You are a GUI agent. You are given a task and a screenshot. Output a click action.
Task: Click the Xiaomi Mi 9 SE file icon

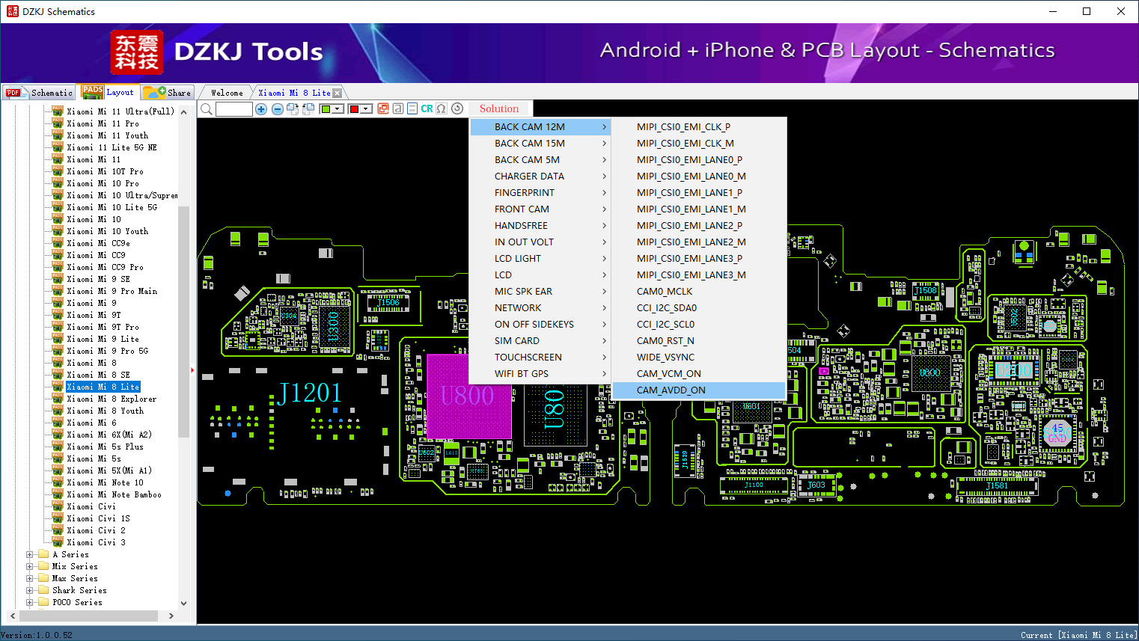58,279
